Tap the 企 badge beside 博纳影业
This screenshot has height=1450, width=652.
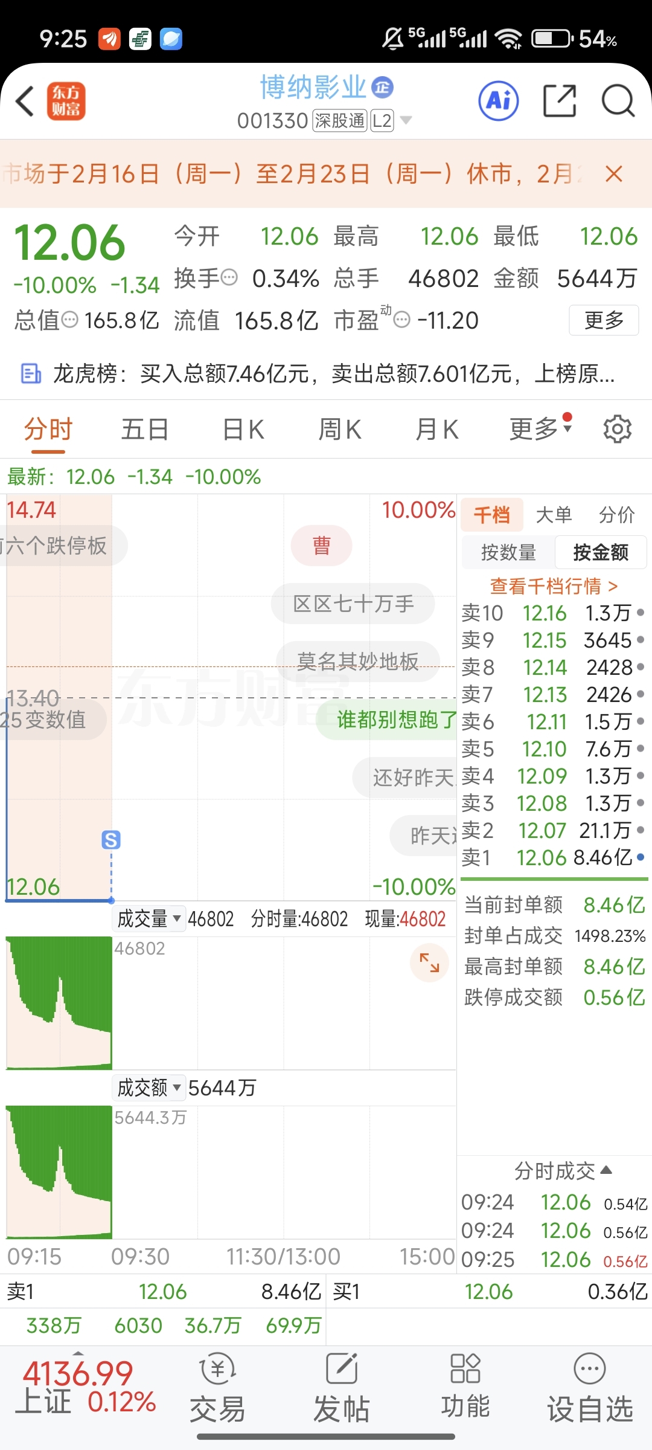point(382,88)
